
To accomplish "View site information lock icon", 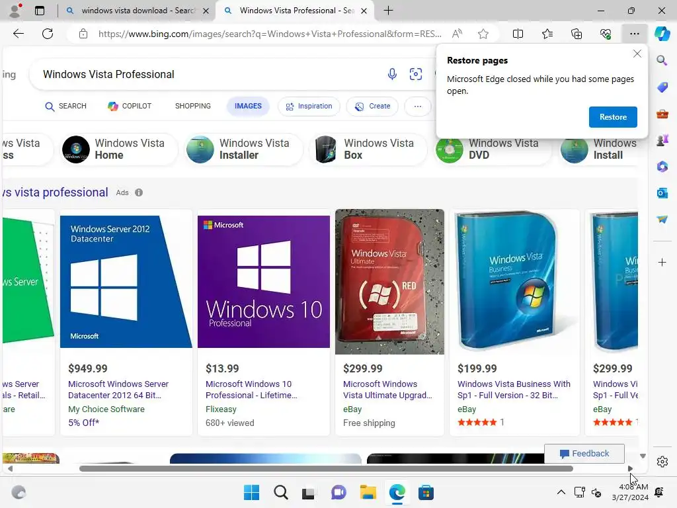I will click(83, 34).
